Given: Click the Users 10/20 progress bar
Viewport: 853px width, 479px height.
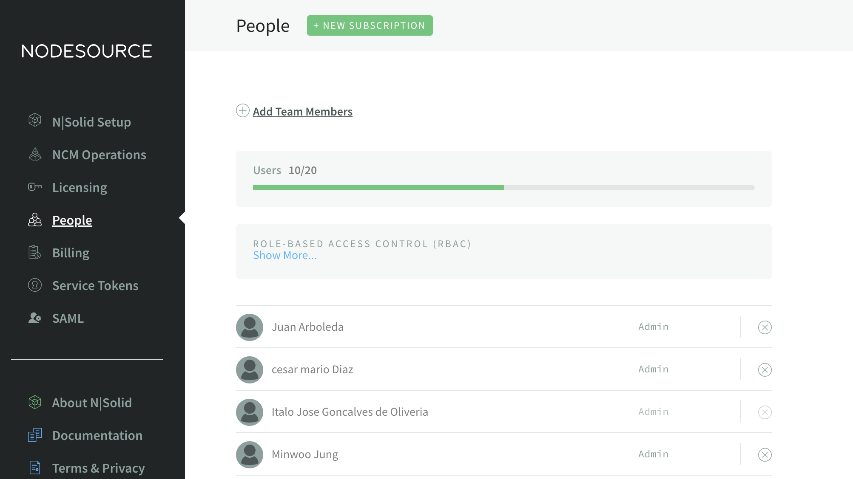Looking at the screenshot, I should click(503, 188).
